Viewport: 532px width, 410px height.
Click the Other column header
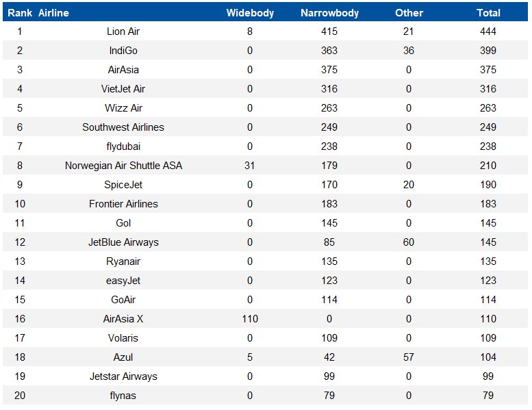click(409, 13)
